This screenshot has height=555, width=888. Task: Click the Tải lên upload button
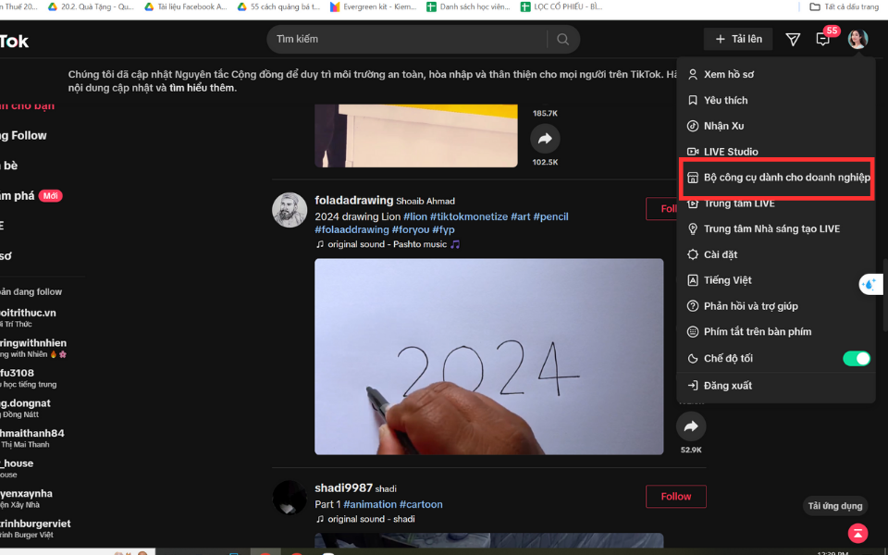tap(738, 39)
